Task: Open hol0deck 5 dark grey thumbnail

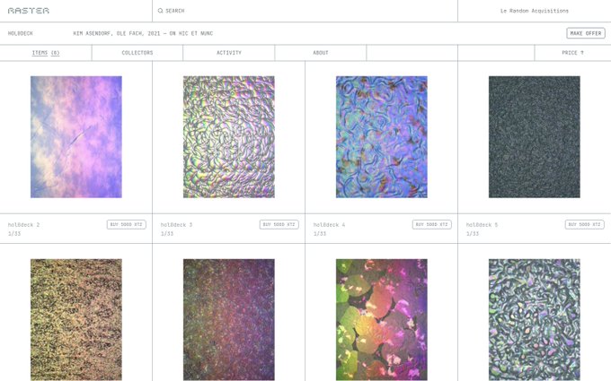Action: point(535,137)
